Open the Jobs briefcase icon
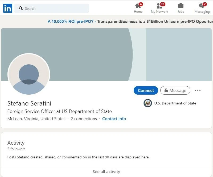Image resolution: width=213 pixels, height=177 pixels. click(x=181, y=6)
